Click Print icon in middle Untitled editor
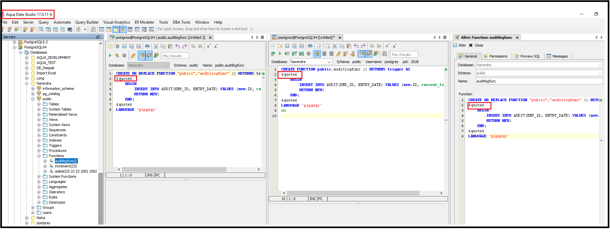The height and width of the screenshot is (232, 610). [310, 46]
